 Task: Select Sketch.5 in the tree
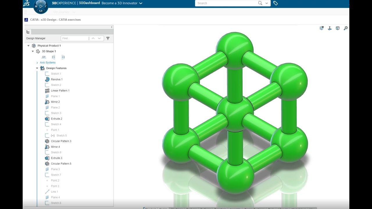coord(62,136)
